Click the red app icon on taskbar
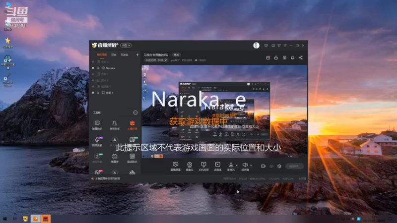Image resolution: width=397 pixels, height=223 pixels. [x=46, y=219]
